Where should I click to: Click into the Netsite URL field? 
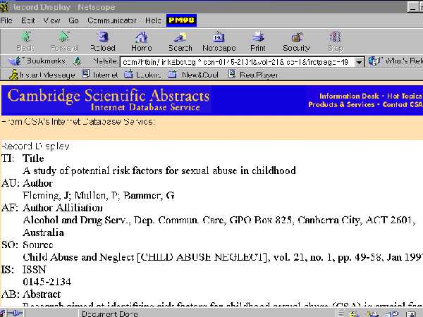tap(237, 62)
